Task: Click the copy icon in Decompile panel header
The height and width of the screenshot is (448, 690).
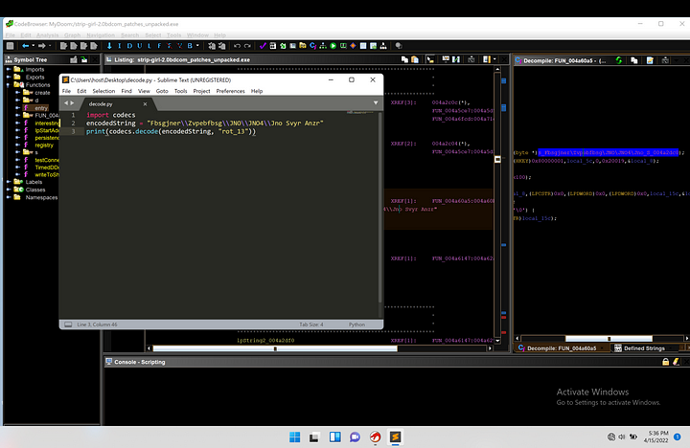Action: (x=634, y=60)
